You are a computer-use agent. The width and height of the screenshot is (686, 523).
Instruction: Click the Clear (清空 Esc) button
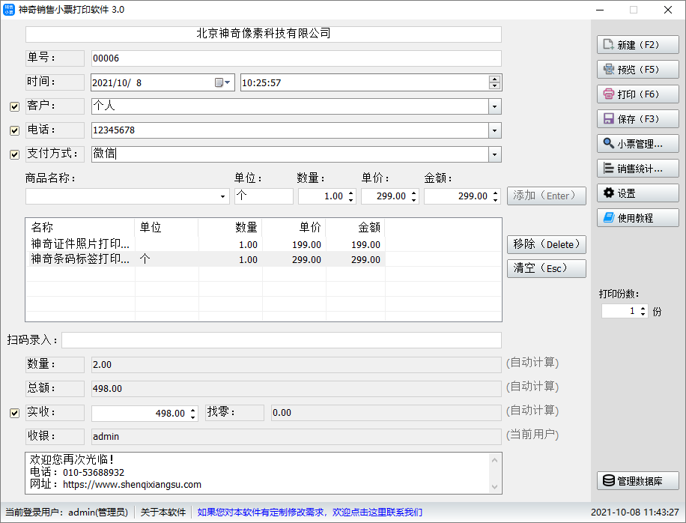(547, 268)
